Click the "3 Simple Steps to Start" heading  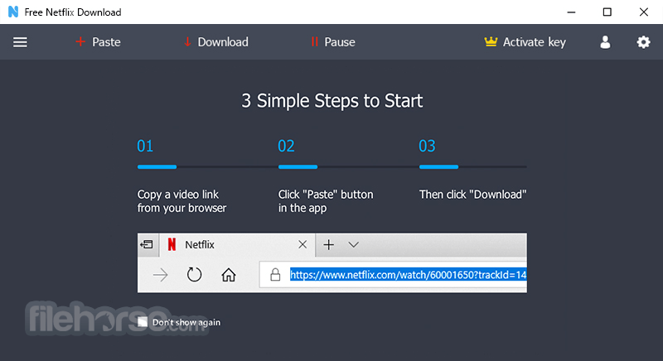pos(332,101)
